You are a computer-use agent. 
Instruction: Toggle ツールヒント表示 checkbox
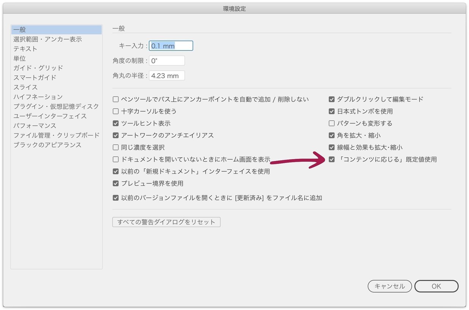click(x=116, y=123)
